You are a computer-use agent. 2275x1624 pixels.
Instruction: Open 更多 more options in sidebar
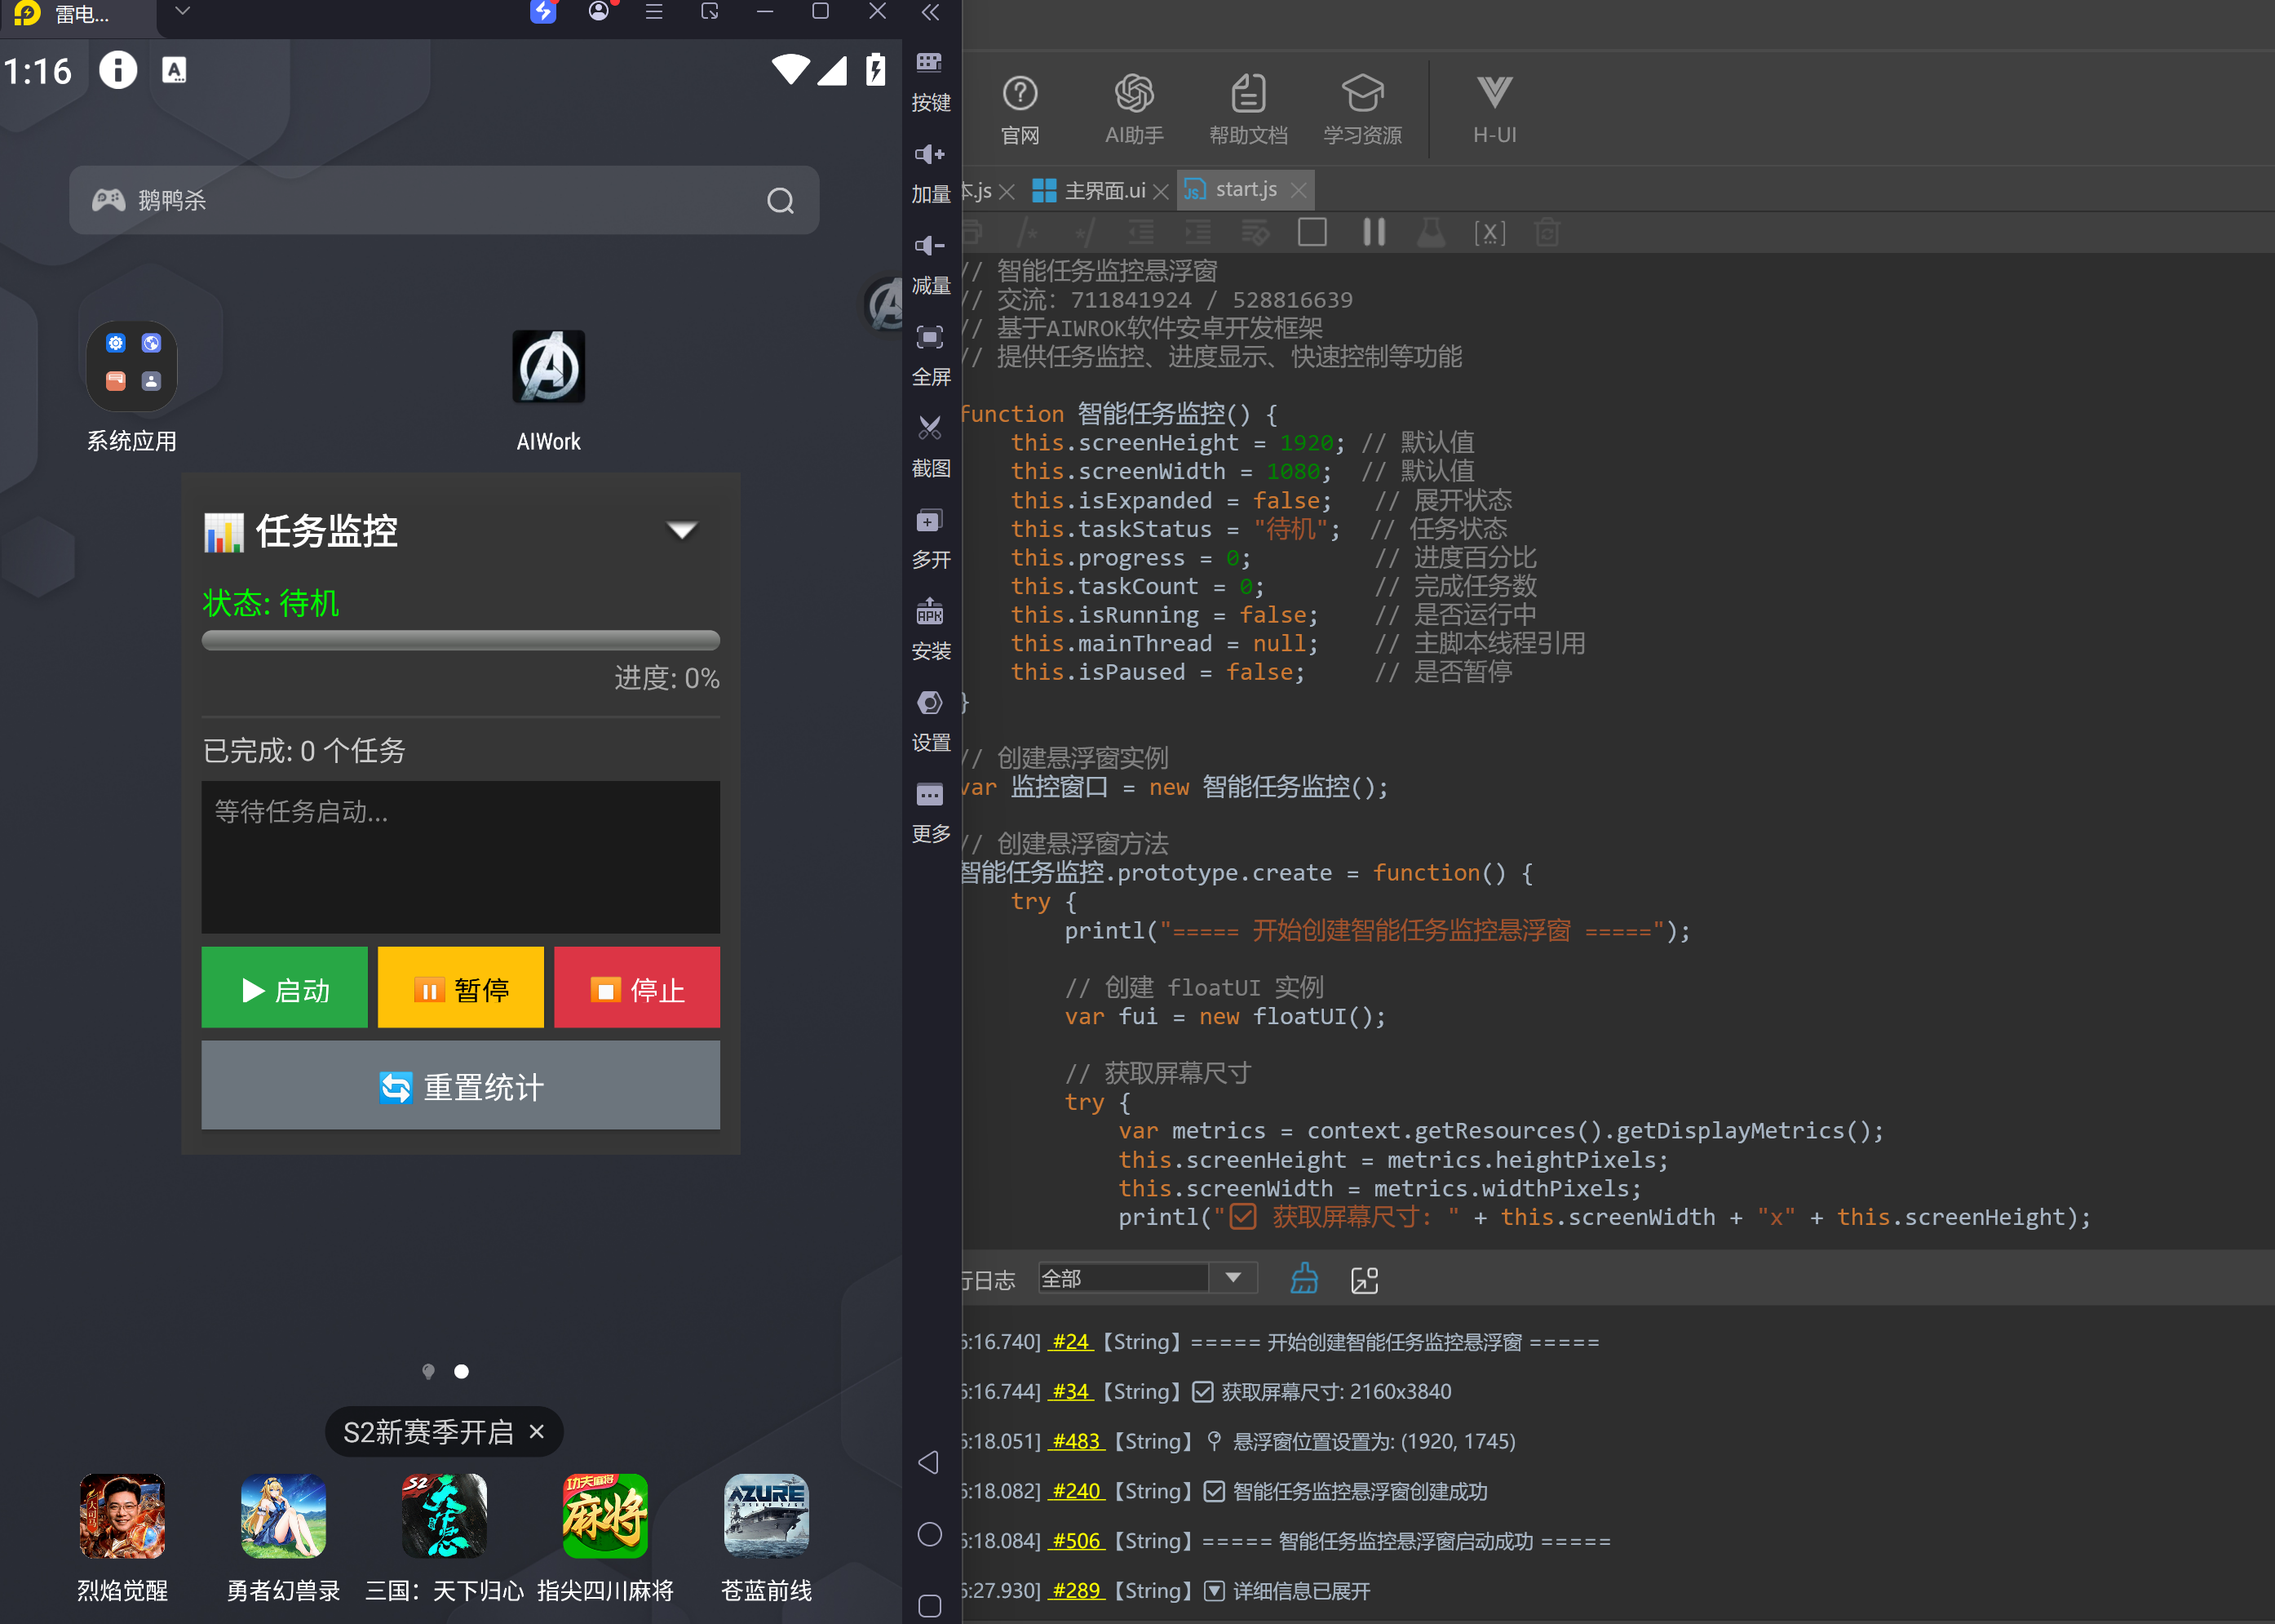[x=930, y=812]
